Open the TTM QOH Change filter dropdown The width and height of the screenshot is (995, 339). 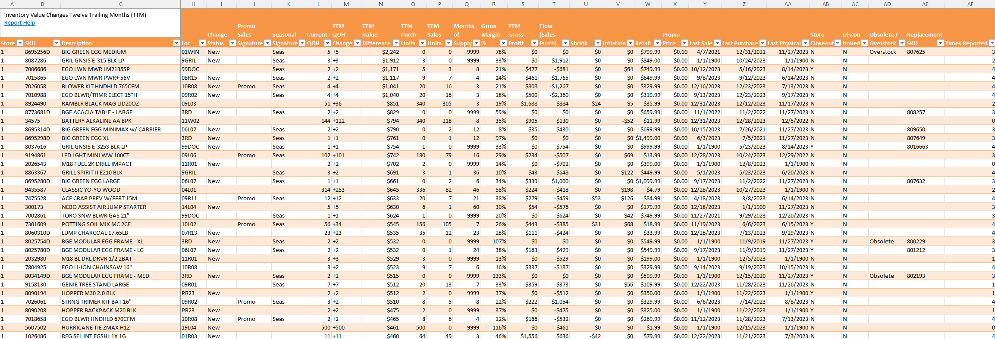pos(357,43)
